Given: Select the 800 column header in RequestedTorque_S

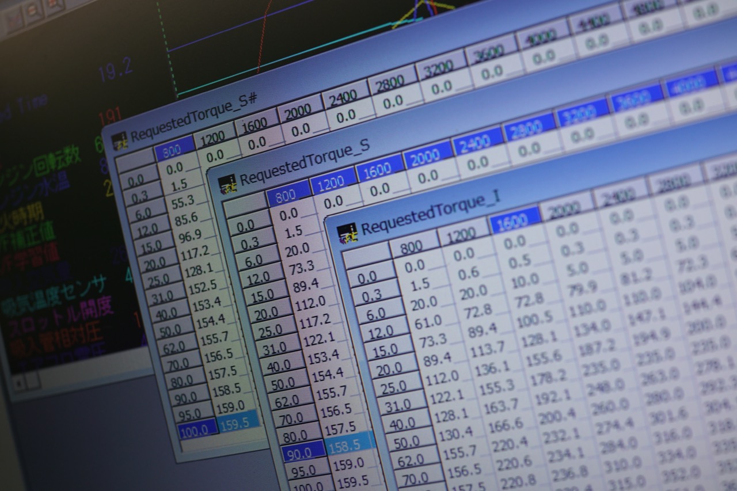Looking at the screenshot, I should 287,195.
